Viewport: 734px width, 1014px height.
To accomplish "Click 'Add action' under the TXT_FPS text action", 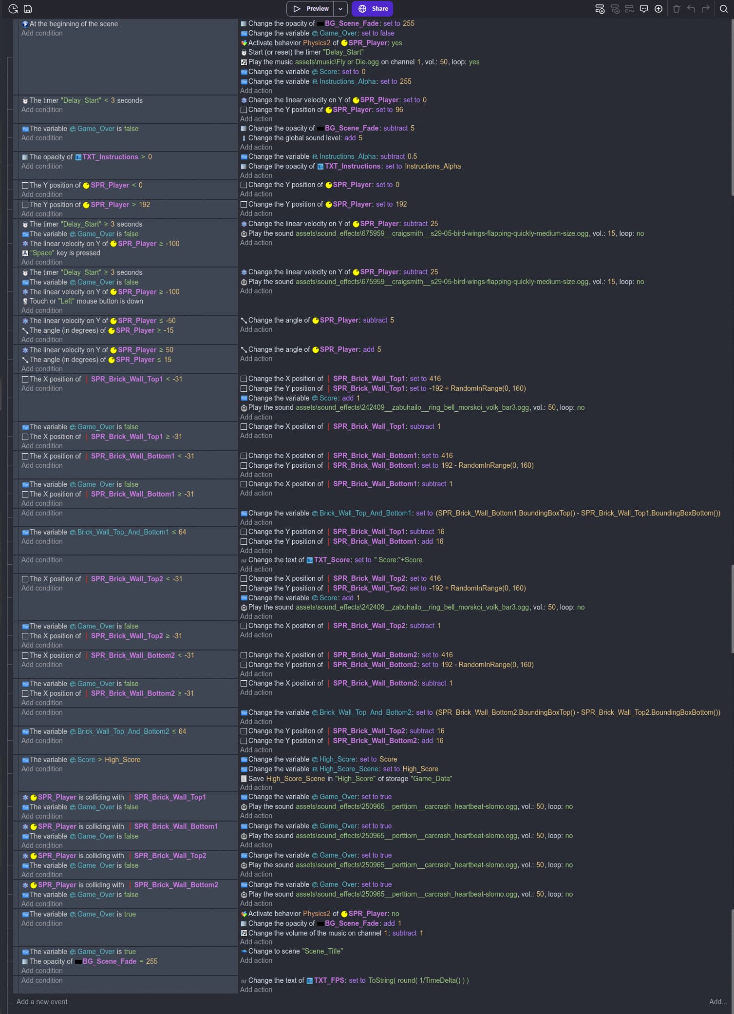I will click(x=256, y=990).
